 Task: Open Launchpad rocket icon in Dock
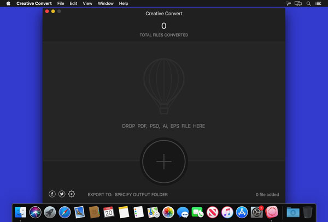(50, 212)
